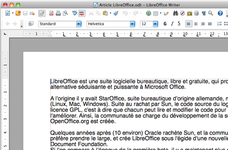
Task: Click "OpenOffice.org est créée." line
Action: pyautogui.click(x=83, y=121)
